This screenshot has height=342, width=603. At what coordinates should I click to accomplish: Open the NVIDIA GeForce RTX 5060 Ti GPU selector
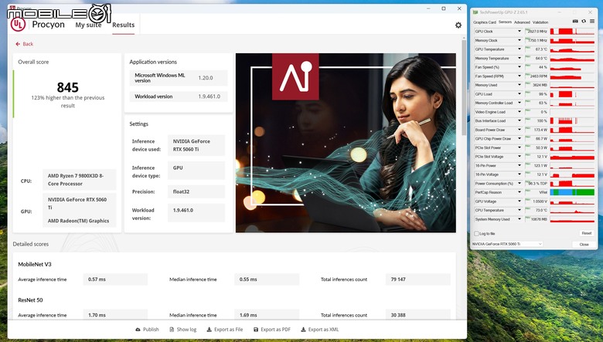coord(507,244)
